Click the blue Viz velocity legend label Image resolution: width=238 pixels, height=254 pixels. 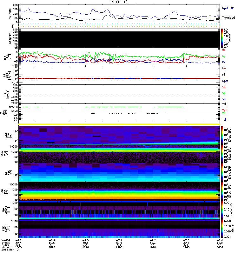(224, 99)
